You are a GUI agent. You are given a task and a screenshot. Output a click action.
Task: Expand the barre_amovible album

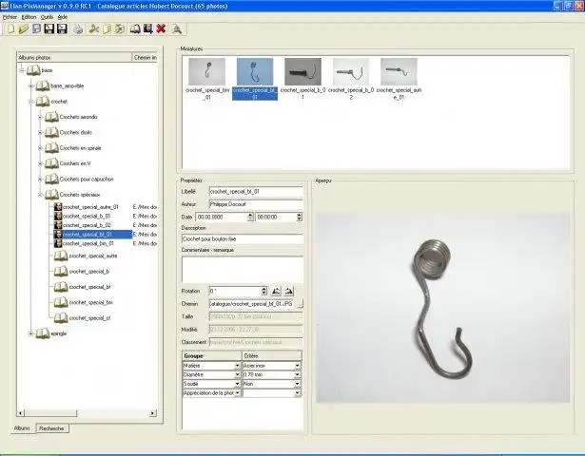pyautogui.click(x=31, y=85)
